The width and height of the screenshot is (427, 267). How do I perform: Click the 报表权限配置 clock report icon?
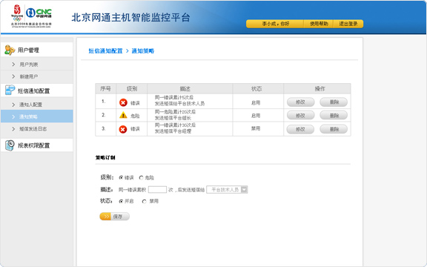[x=10, y=145]
